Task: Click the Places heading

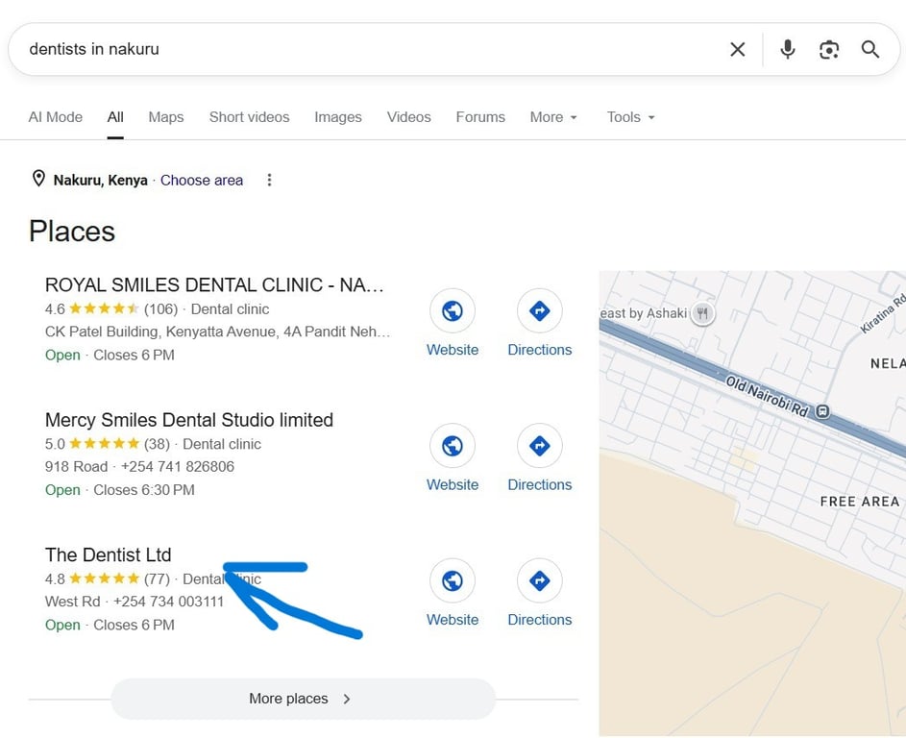Action: (72, 232)
